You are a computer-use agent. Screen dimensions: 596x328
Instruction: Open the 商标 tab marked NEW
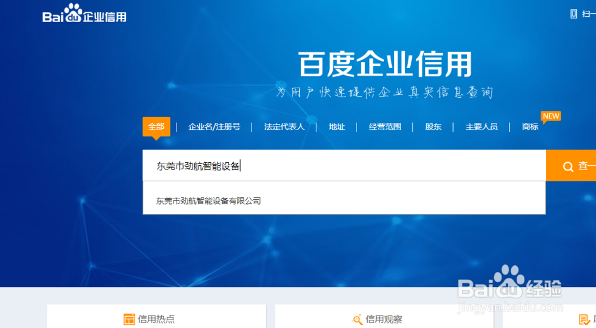pos(530,126)
